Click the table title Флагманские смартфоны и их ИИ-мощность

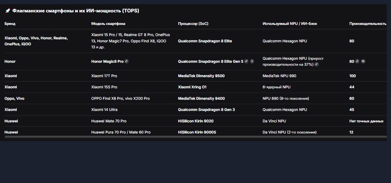(76, 11)
